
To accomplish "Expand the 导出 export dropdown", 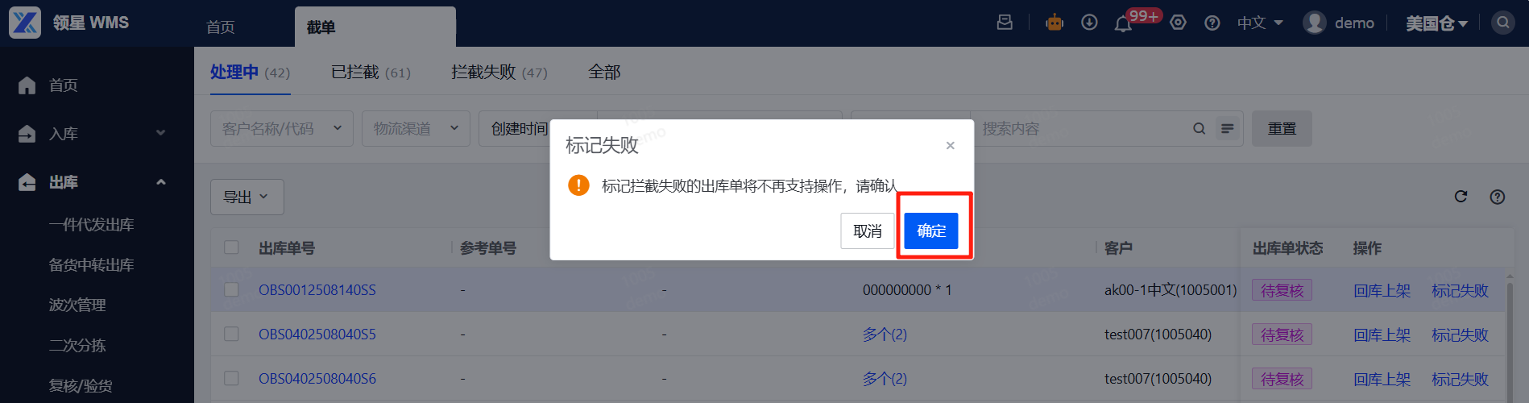I will click(247, 197).
